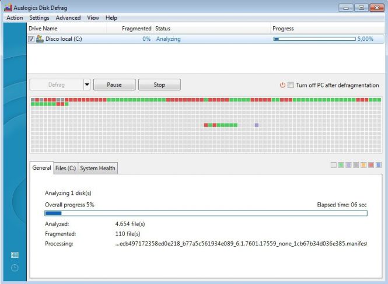388x284 pixels.
Task: Click the Elapsed time: 06 sec text
Action: [x=342, y=205]
